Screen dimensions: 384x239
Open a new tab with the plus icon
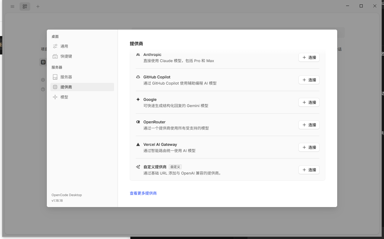point(38,7)
